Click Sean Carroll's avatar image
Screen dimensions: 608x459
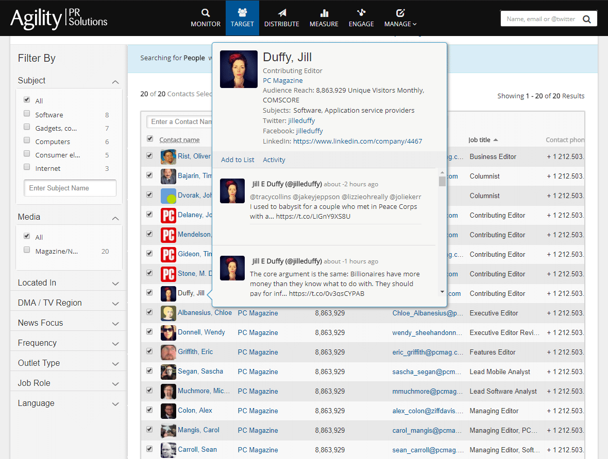coord(168,450)
